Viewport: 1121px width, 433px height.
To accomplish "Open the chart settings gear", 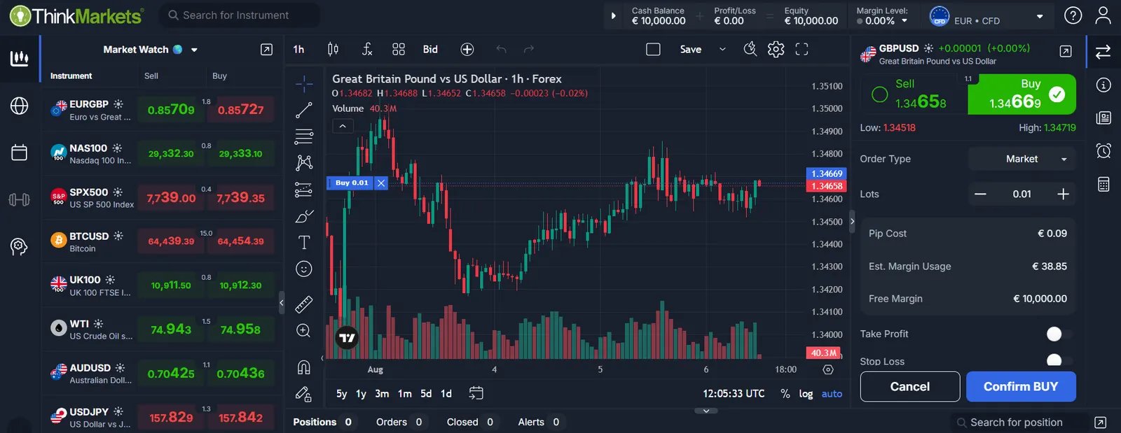I will pos(776,49).
